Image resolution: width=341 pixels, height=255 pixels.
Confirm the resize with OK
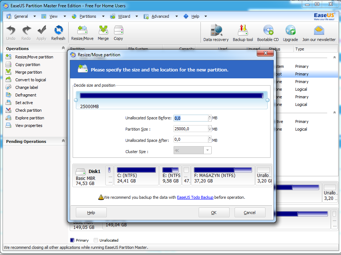pos(214,213)
